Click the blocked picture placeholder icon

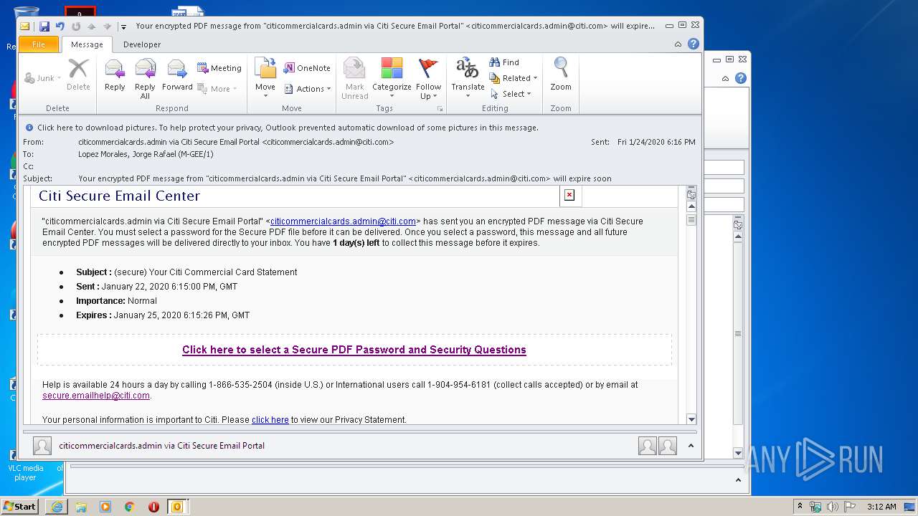[569, 195]
